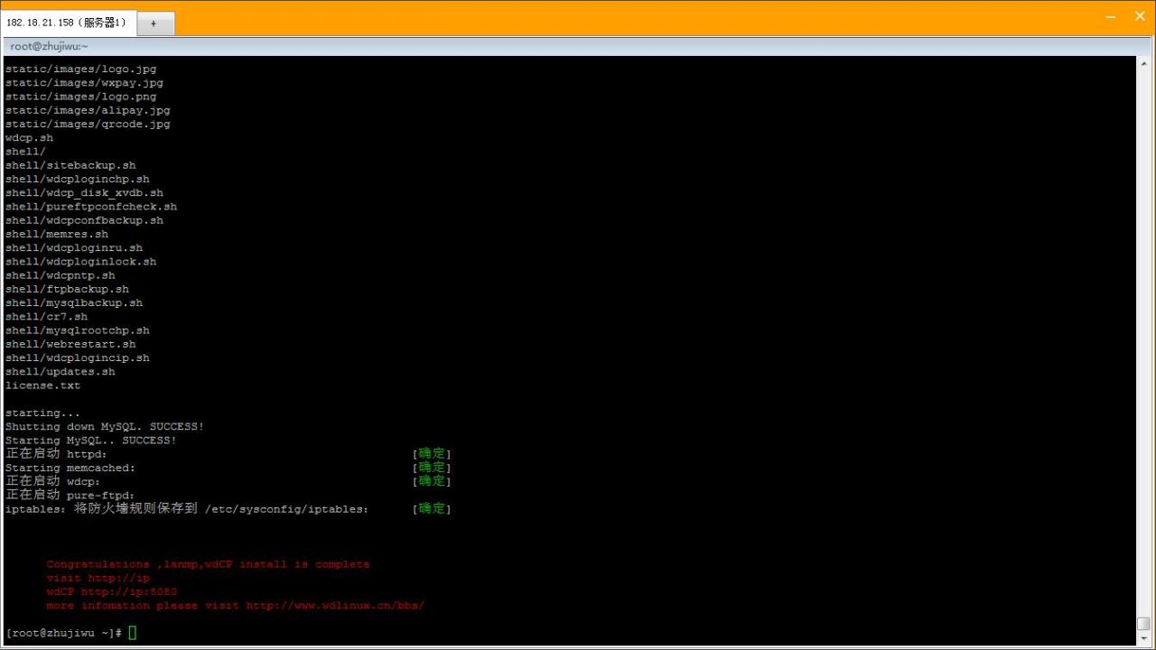Click the red Congratulations install complete line
This screenshot has width=1156, height=650.
point(208,564)
